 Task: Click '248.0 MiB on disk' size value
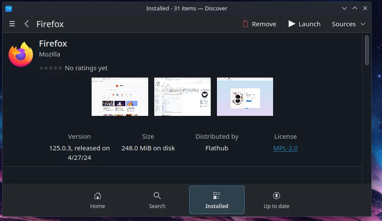[148, 148]
